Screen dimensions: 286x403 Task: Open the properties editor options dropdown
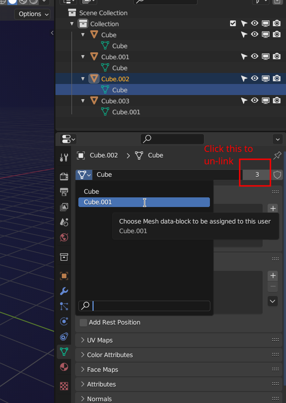[x=278, y=139]
